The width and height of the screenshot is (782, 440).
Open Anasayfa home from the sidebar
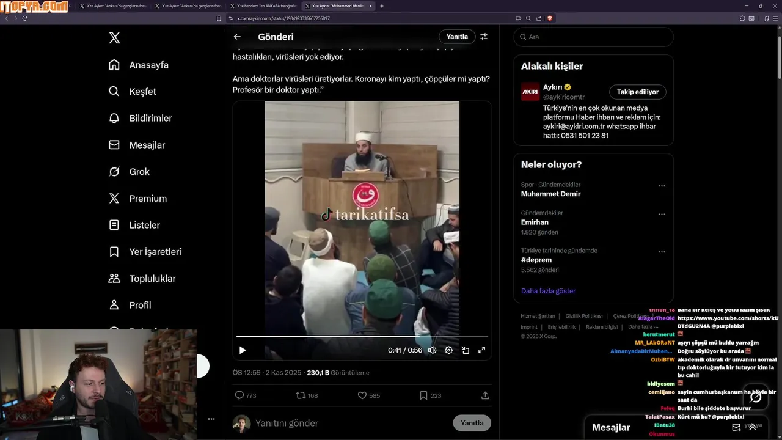[139, 65]
